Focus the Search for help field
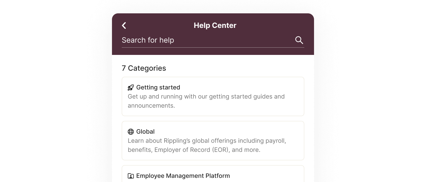Image resolution: width=426 pixels, height=182 pixels. click(x=207, y=40)
